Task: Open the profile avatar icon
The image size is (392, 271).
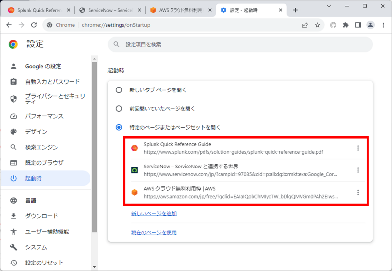Action: 370,25
